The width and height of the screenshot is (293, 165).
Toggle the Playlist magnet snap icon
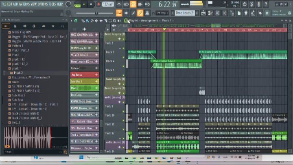click(76, 21)
